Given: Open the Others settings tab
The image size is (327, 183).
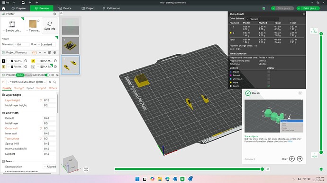Looking at the screenshot, I should pyautogui.click(x=53, y=88).
